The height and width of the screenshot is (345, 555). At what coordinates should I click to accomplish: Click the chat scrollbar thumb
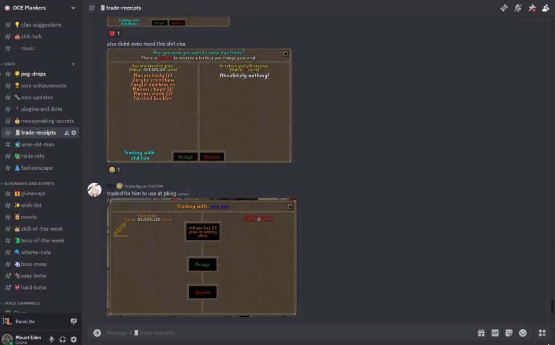click(x=552, y=306)
